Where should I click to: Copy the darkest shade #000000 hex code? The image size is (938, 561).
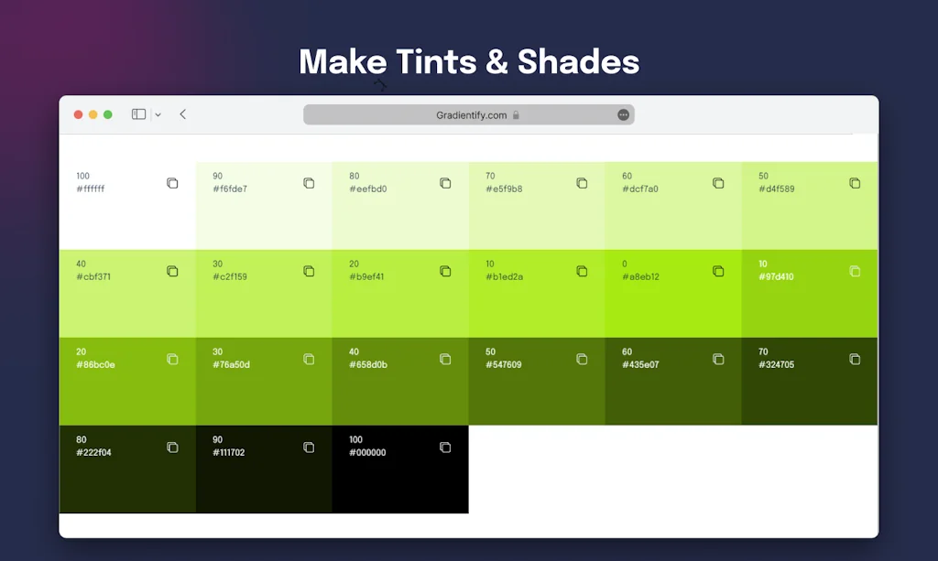445,448
